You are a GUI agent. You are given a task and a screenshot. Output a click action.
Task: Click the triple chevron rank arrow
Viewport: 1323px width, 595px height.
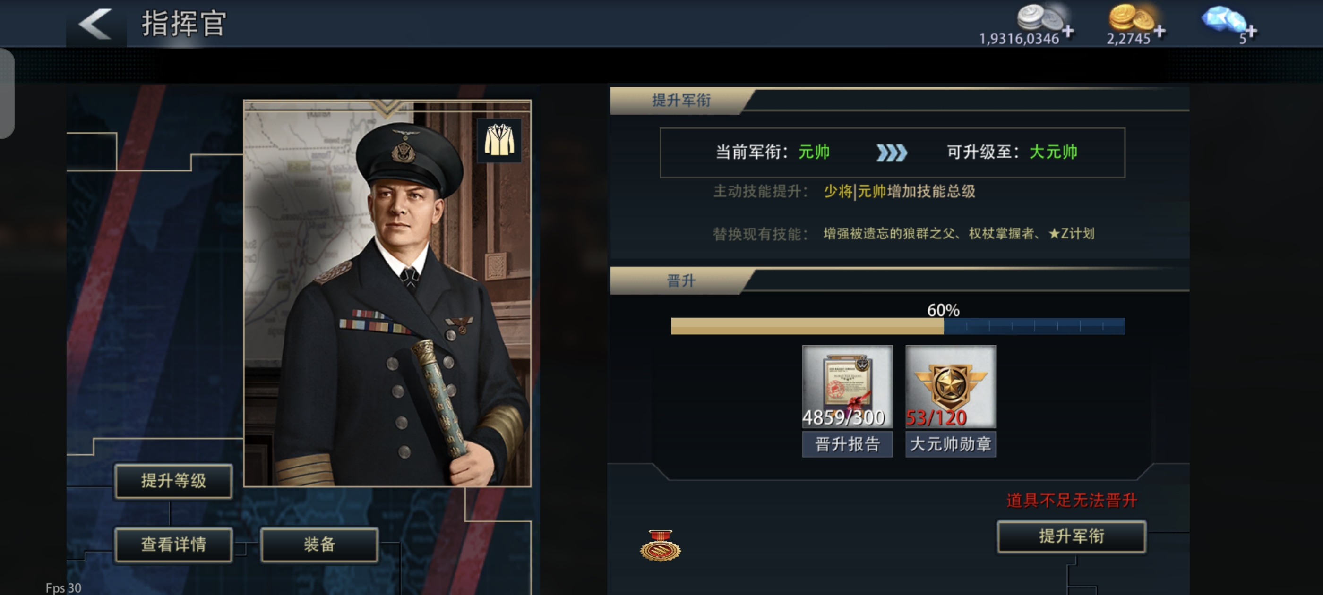click(892, 153)
